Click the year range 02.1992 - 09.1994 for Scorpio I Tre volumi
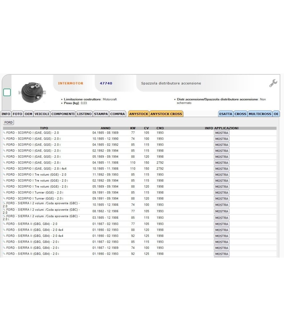This screenshot has width=284, height=331. click(x=105, y=181)
